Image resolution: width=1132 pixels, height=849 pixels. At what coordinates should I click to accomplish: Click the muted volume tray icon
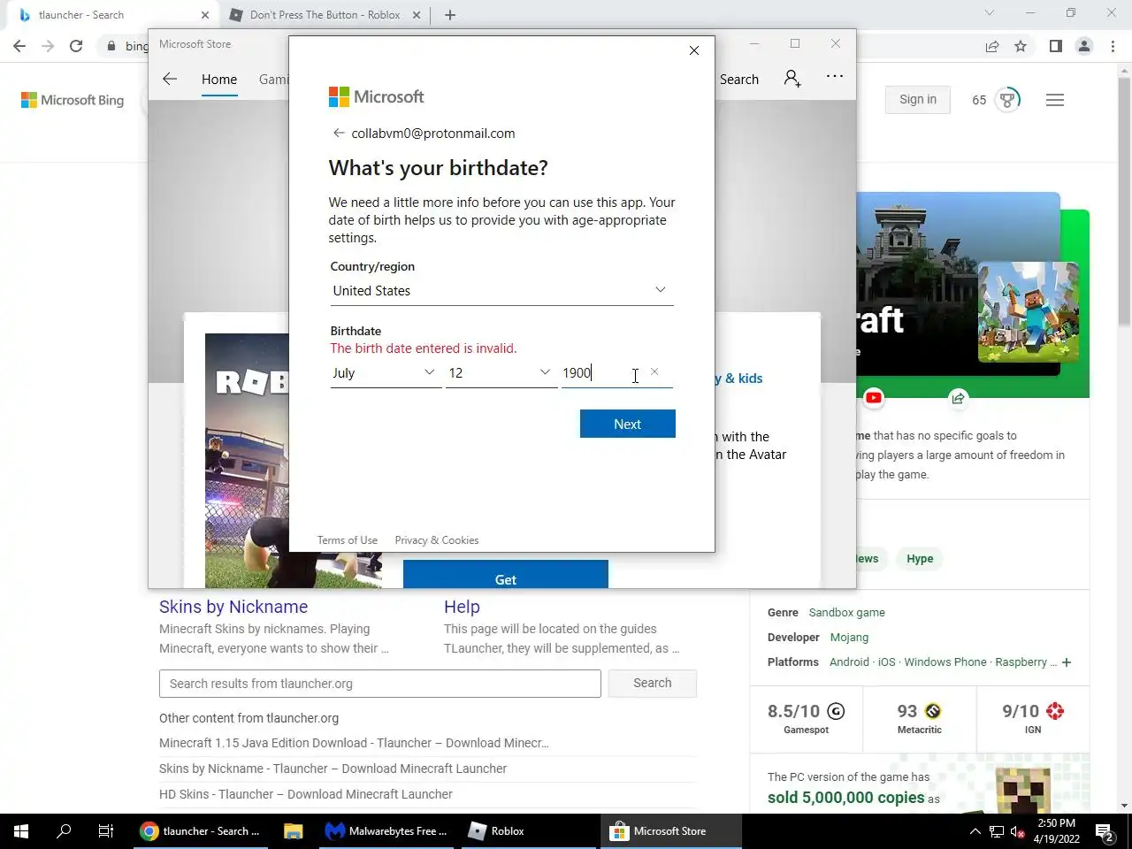point(1018,831)
